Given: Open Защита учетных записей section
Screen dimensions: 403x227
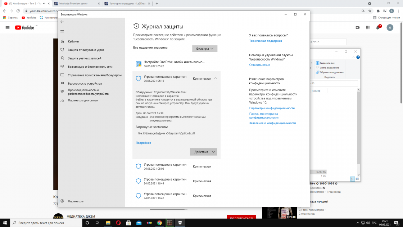Looking at the screenshot, I should coord(84,58).
